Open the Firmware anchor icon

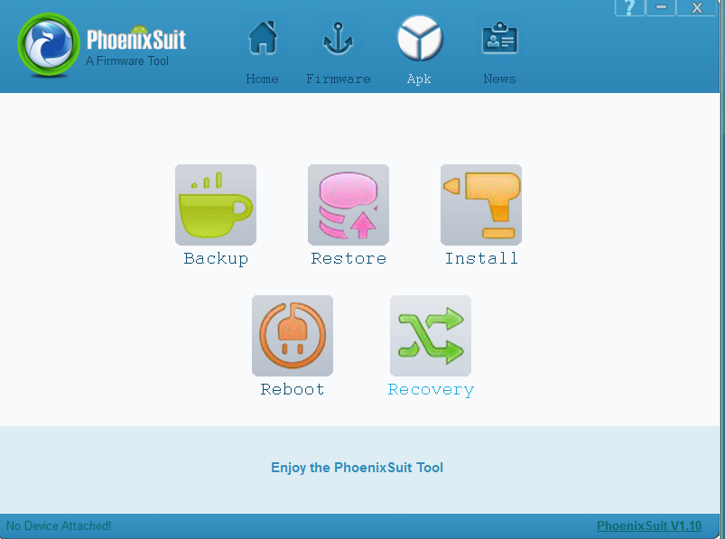point(338,40)
